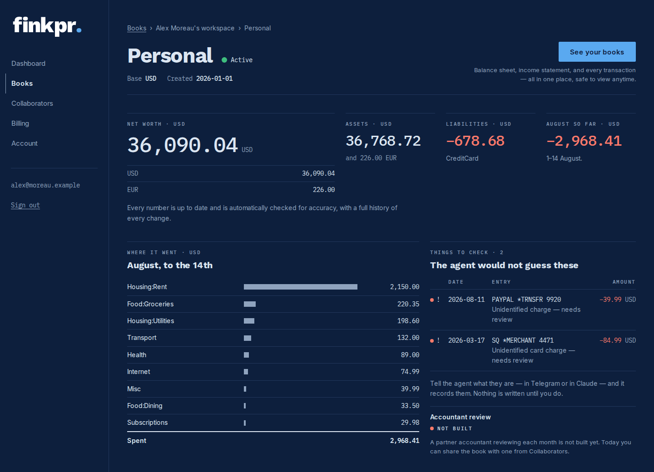Click the green Active status dot
Viewport: 654px width, 472px height.
(x=224, y=60)
